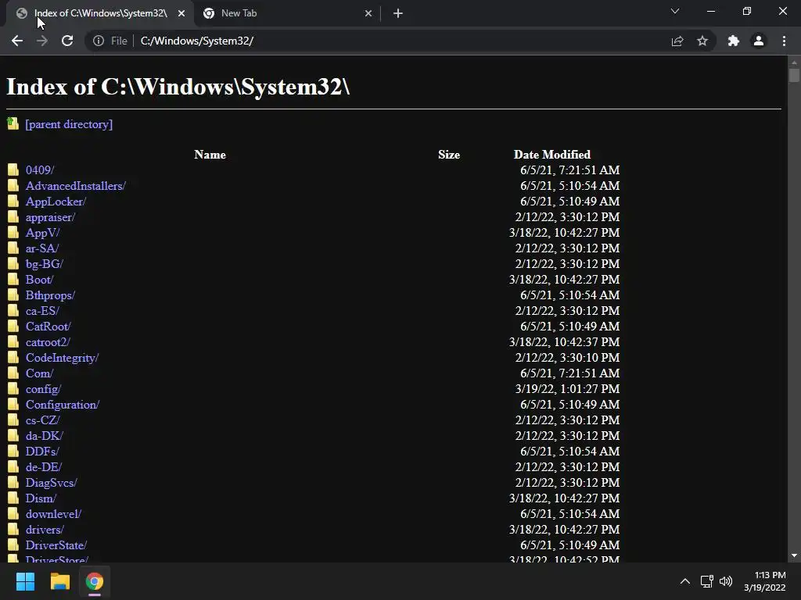Show hidden system tray icons
The image size is (801, 600).
[685, 581]
